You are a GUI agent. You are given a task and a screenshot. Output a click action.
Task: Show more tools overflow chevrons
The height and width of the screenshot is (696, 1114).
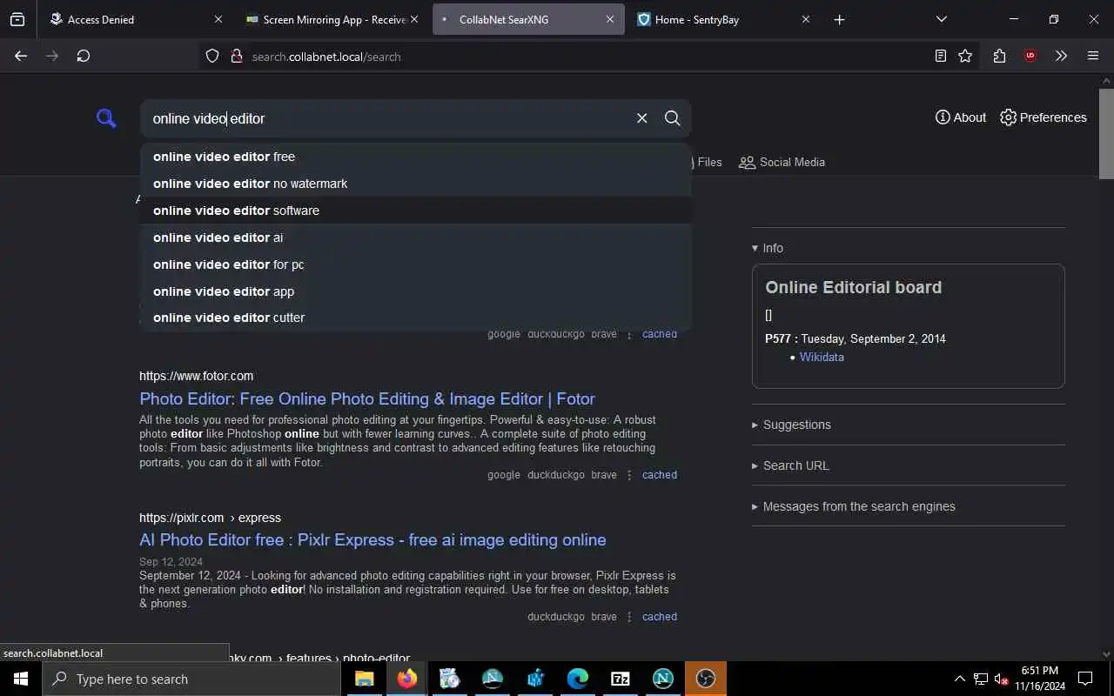[x=1061, y=56]
